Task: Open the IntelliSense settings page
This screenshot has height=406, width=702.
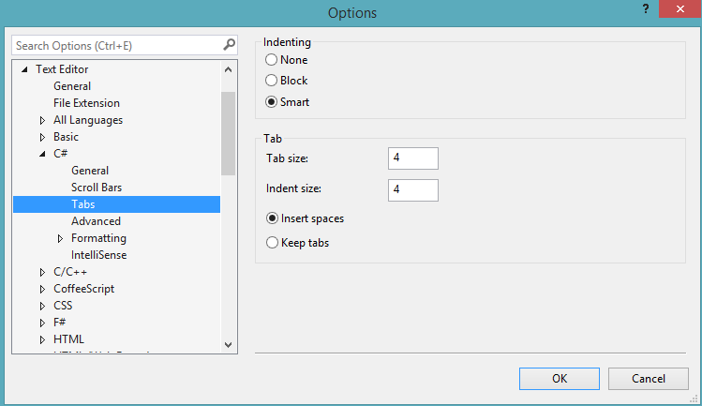Action: pos(98,255)
